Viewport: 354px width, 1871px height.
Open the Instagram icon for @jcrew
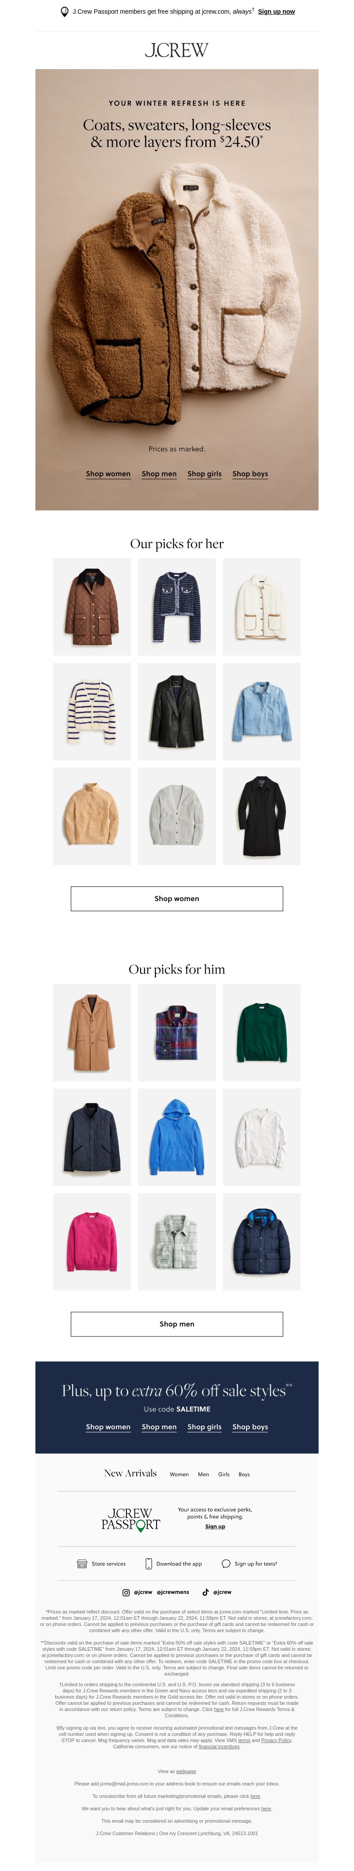point(126,1592)
